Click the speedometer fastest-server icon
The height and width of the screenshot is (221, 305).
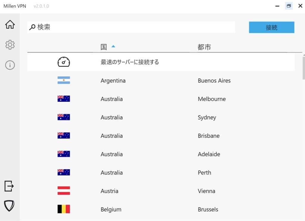[63, 62]
